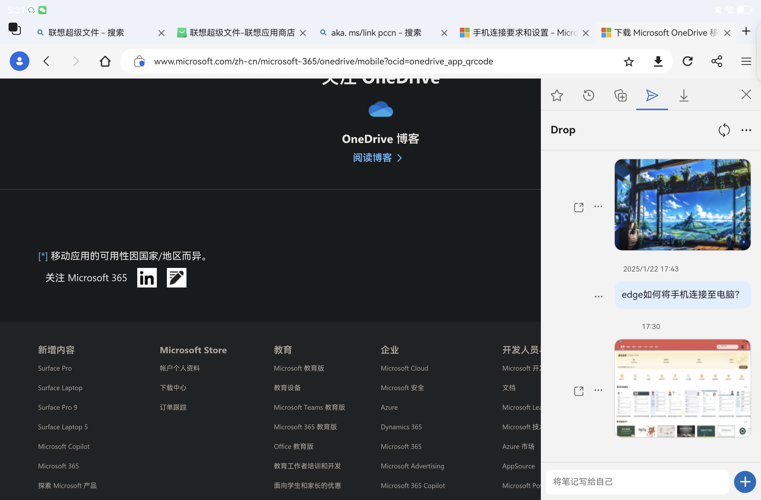Click the note-to-self input field
The width and height of the screenshot is (761, 500).
[x=637, y=482]
